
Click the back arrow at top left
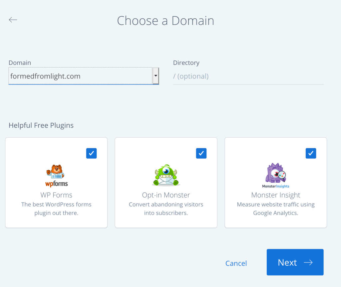[x=13, y=20]
